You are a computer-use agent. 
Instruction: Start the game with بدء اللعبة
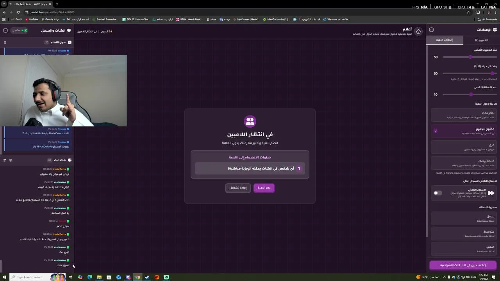click(x=264, y=188)
